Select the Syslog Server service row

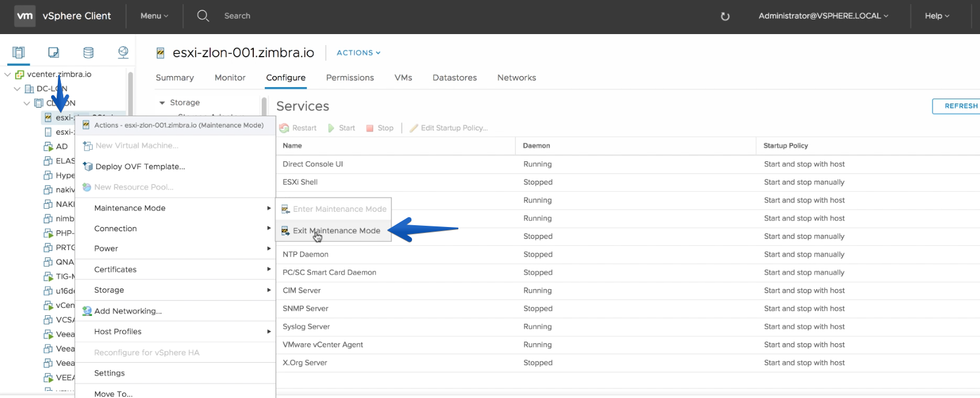click(x=628, y=327)
